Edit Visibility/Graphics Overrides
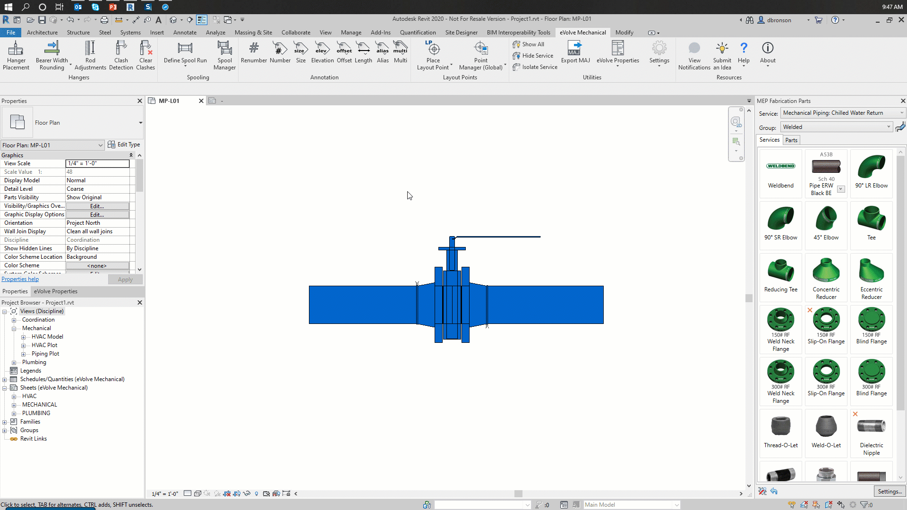 [x=97, y=206]
